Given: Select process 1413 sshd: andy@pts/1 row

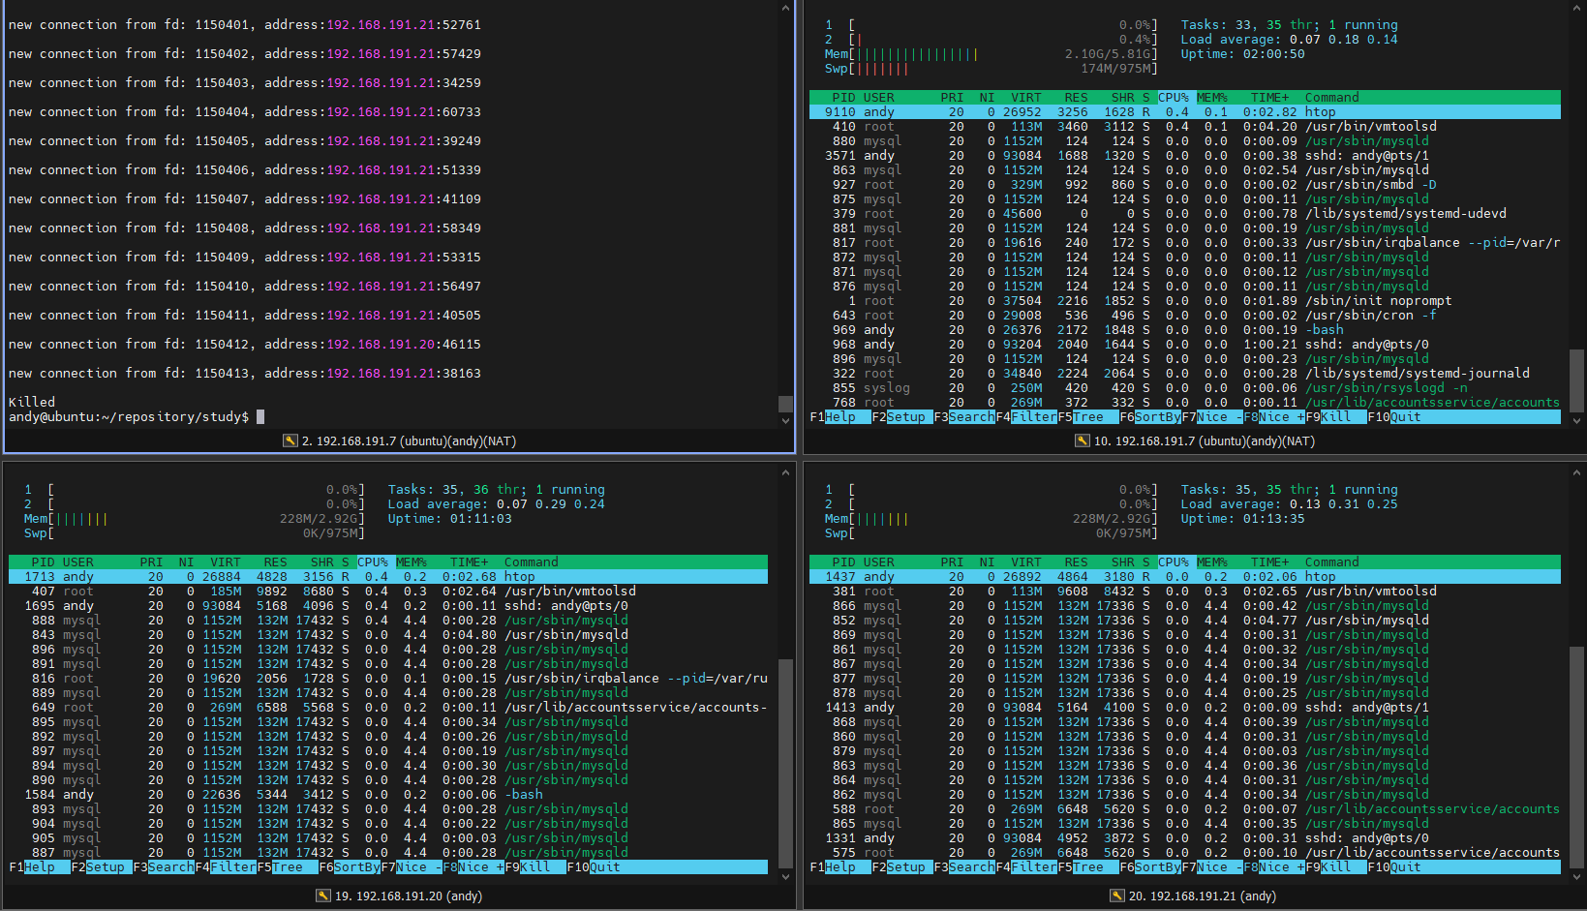Looking at the screenshot, I should coord(1185,708).
